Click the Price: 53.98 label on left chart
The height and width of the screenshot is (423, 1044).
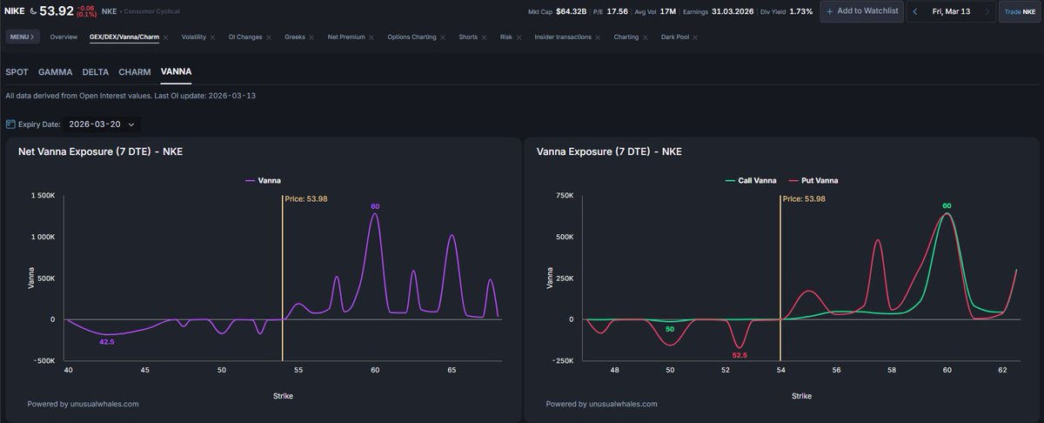coord(306,198)
